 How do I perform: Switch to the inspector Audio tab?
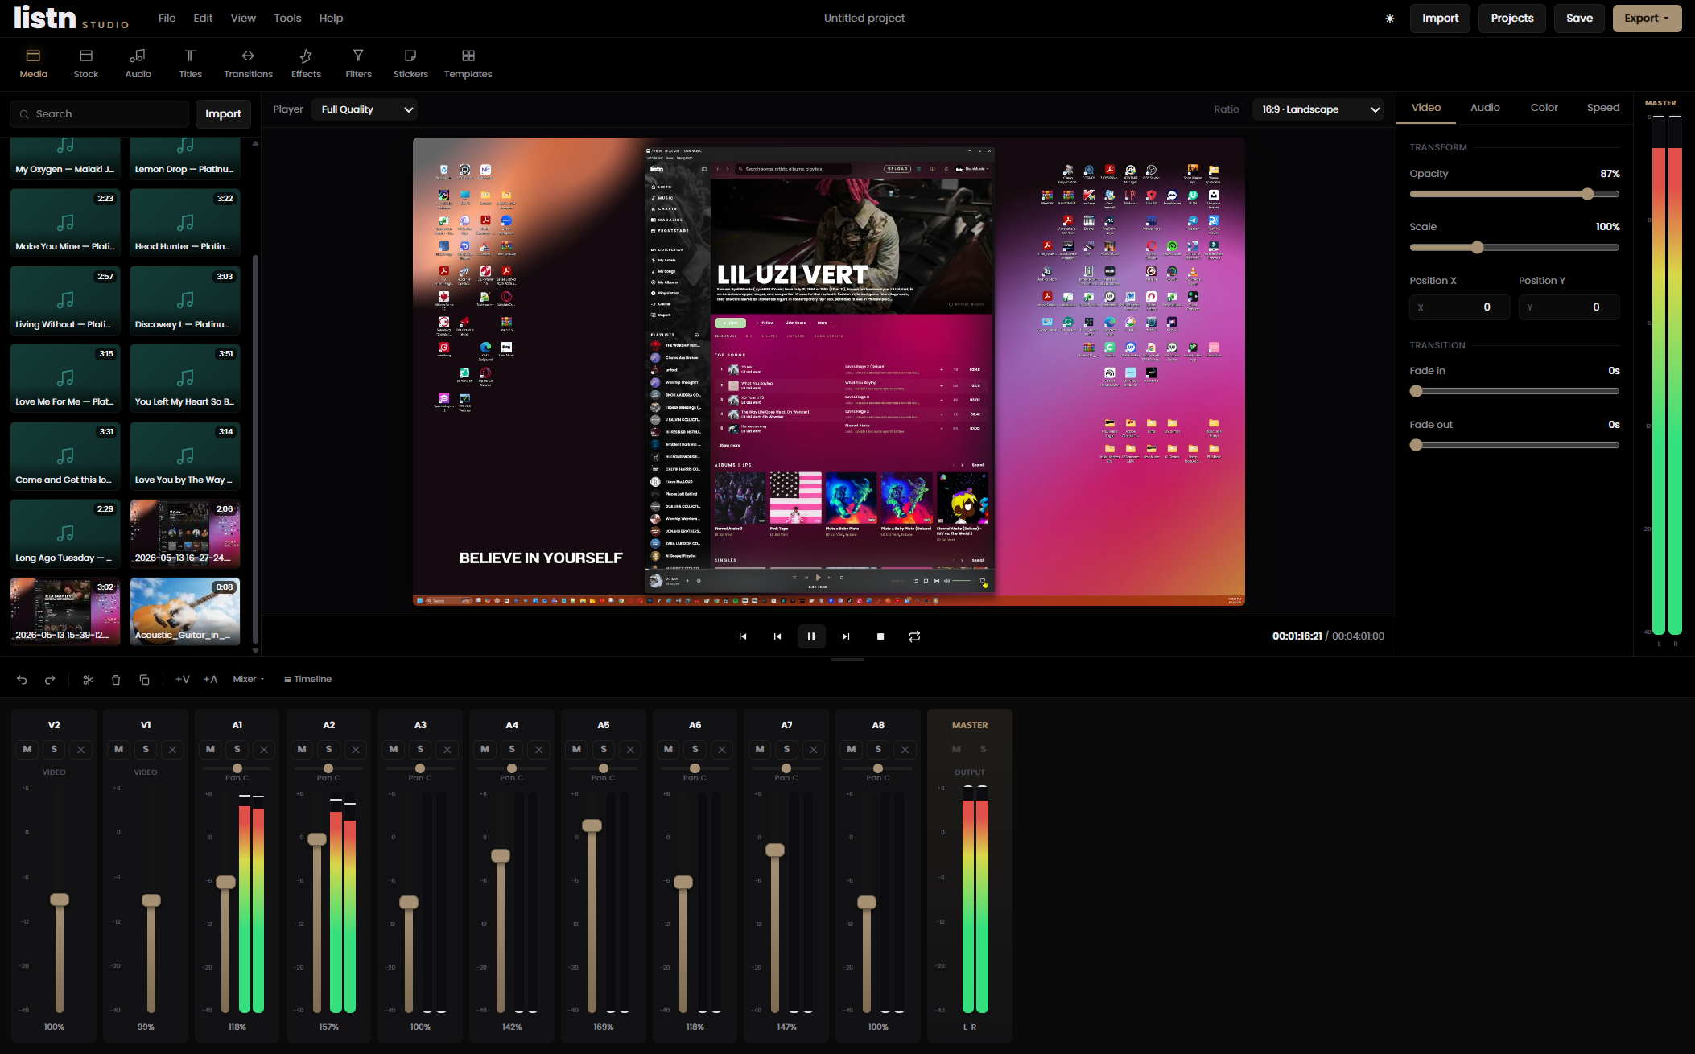[1485, 108]
